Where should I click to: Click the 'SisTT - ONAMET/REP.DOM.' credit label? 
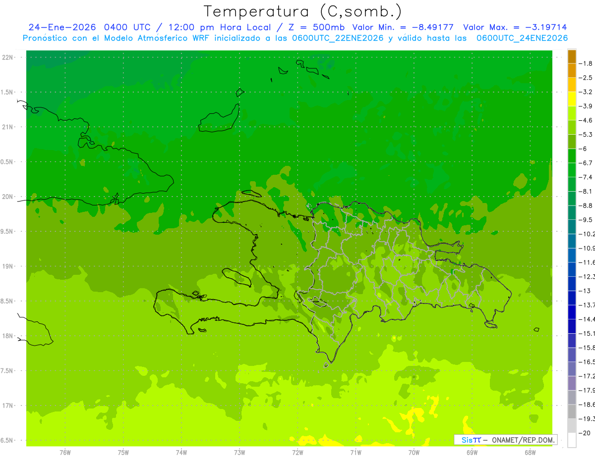click(x=506, y=440)
